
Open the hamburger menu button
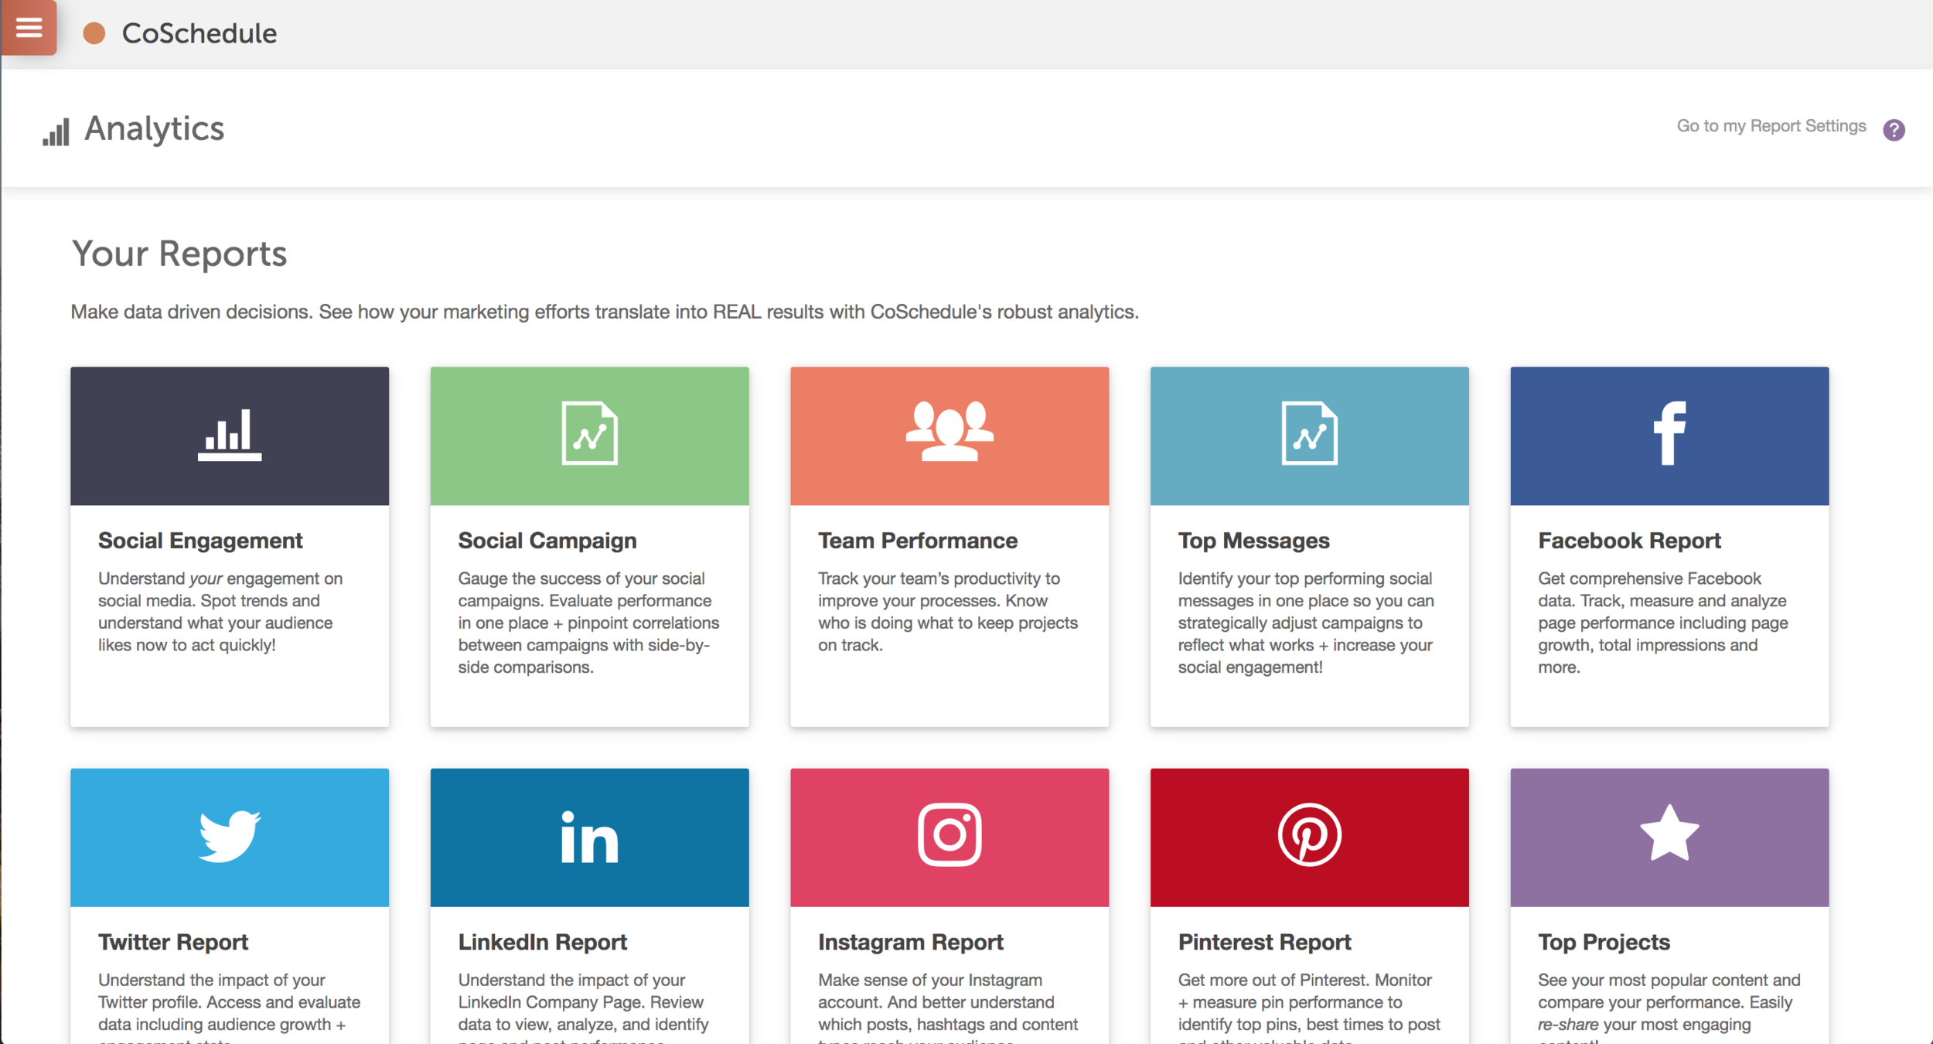pos(29,27)
